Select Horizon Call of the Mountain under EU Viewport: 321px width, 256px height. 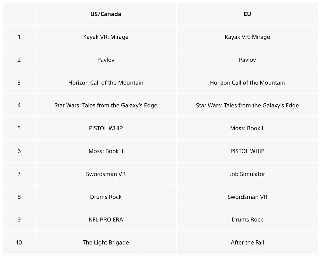(x=247, y=83)
